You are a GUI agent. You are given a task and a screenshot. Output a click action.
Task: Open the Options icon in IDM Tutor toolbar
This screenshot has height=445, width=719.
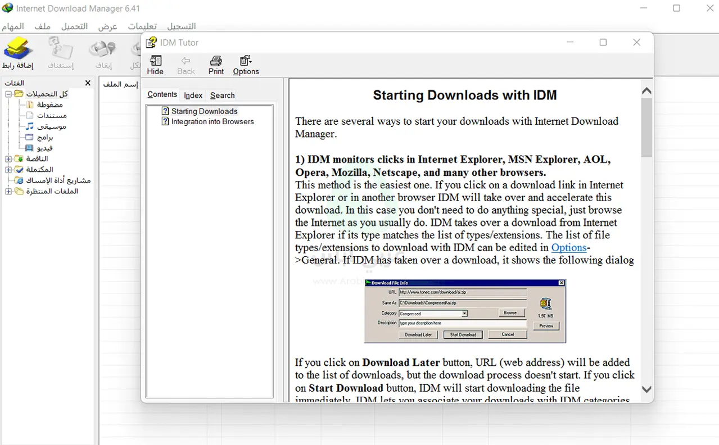click(246, 61)
